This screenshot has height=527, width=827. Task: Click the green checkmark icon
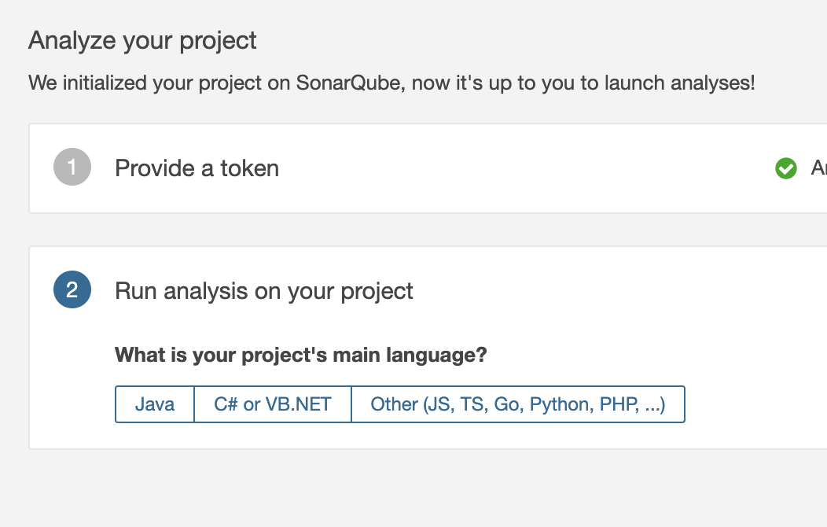click(785, 168)
